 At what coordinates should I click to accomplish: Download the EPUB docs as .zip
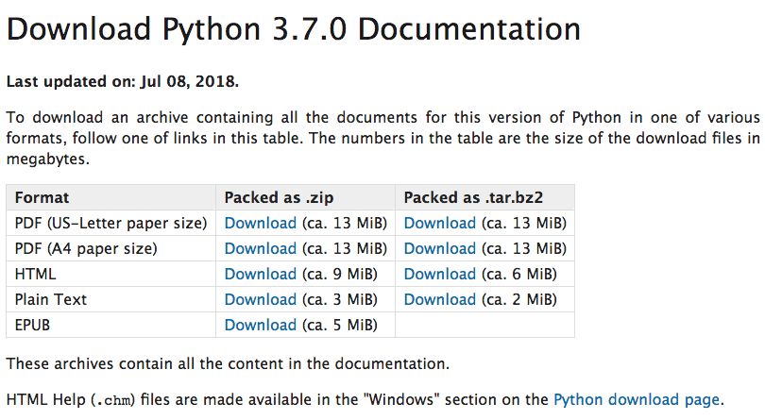[x=260, y=326]
